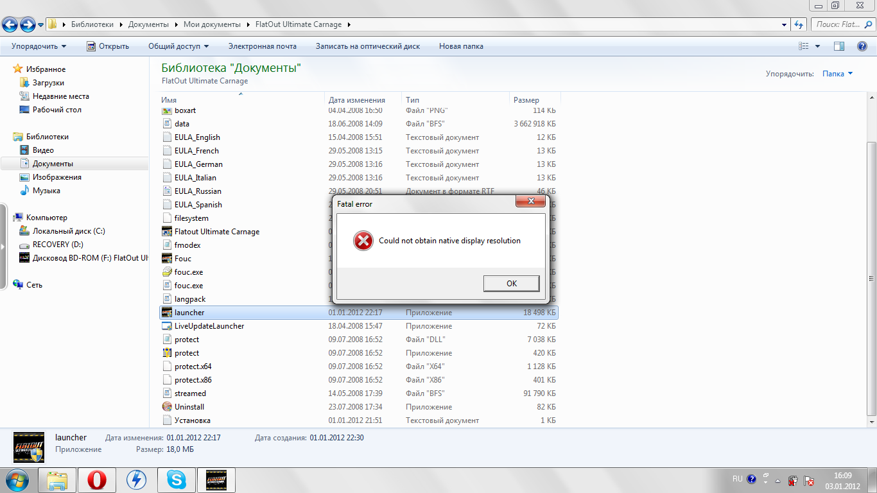Click the launcher thumbnail in the details pane
This screenshot has width=877, height=493.
coord(29,447)
